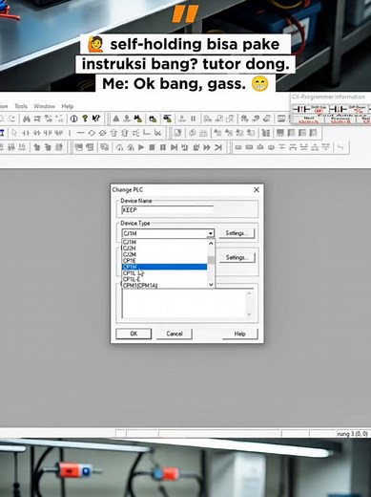Click the Device Name field containing KEEP
371x497 pixels.
click(168, 210)
